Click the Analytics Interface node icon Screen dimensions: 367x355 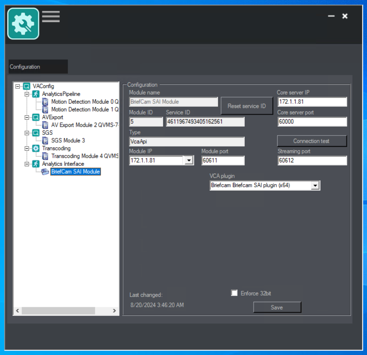36,164
